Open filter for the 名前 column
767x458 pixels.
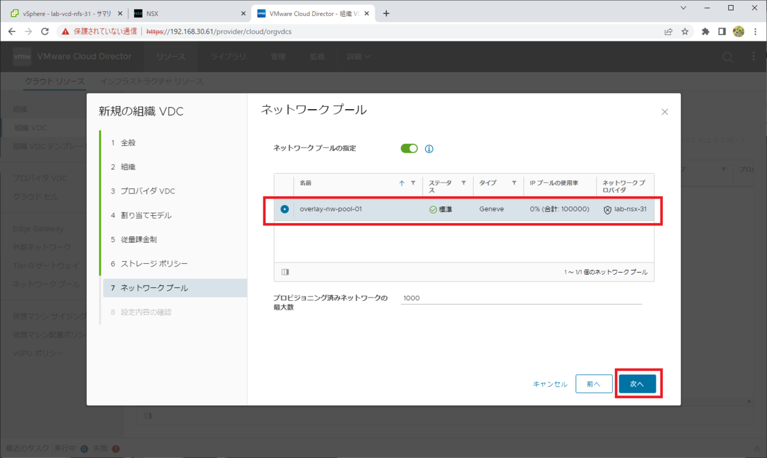413,183
